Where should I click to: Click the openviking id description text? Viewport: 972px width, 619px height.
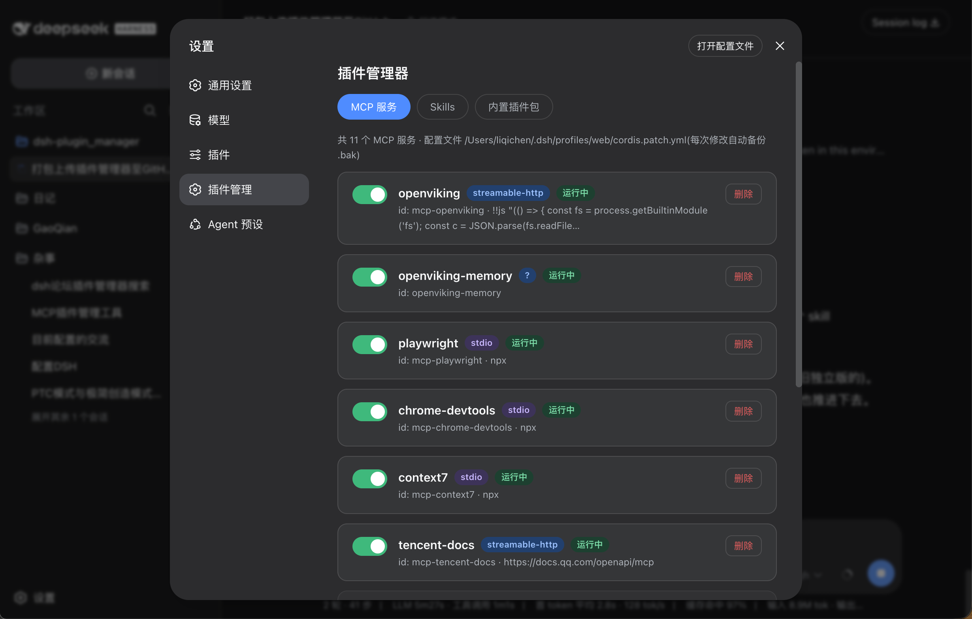(553, 218)
